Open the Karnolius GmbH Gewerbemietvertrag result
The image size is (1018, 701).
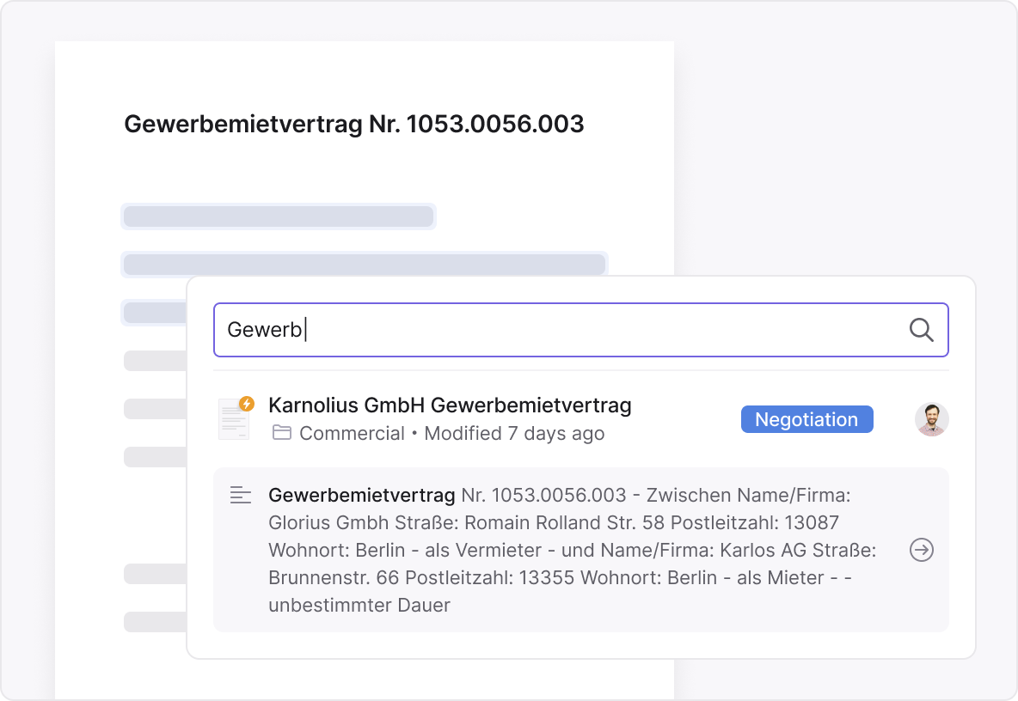(x=450, y=405)
